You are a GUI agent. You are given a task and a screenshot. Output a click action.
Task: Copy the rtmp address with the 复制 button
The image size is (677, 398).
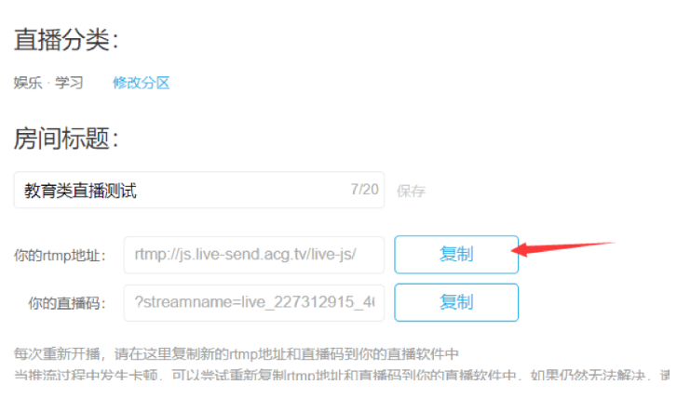coord(456,255)
